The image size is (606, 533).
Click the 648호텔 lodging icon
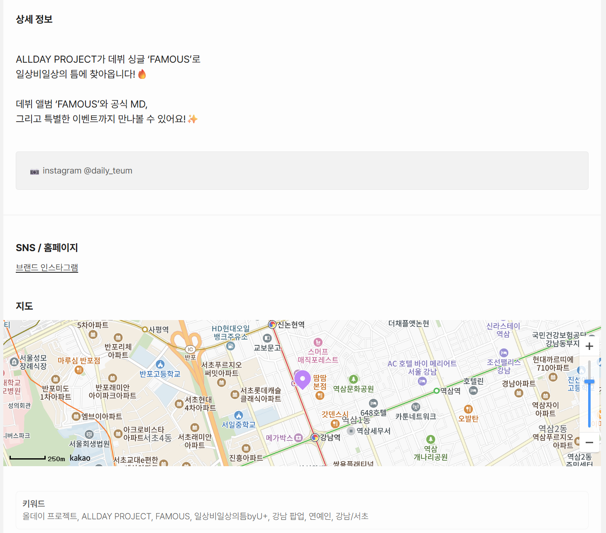point(374,403)
